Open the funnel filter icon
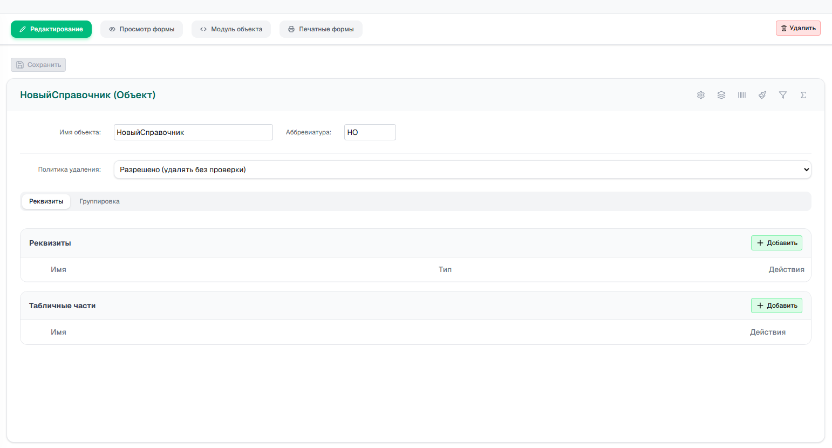 pos(783,95)
